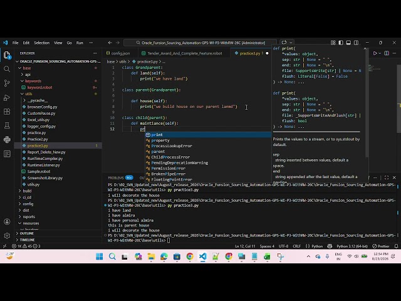Open Customize Layout button
Screen dimensions: 401x301
(333, 43)
